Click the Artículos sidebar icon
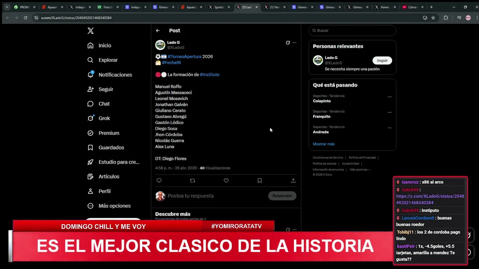 tap(90, 177)
